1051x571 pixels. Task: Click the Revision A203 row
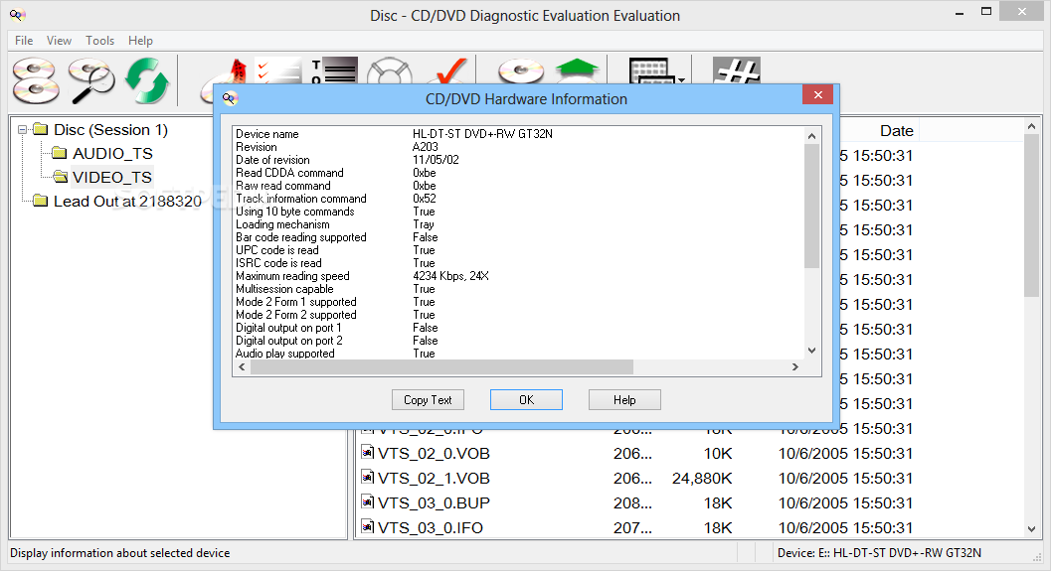[336, 147]
